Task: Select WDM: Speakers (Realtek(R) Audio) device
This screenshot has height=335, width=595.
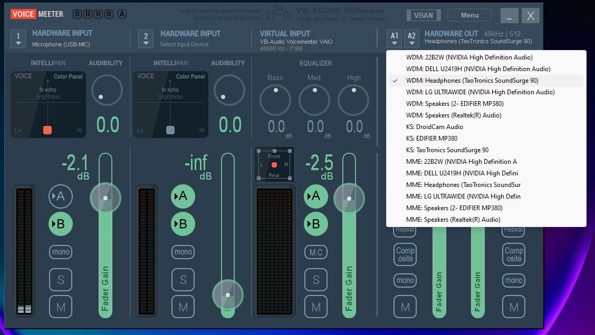Action: click(454, 115)
